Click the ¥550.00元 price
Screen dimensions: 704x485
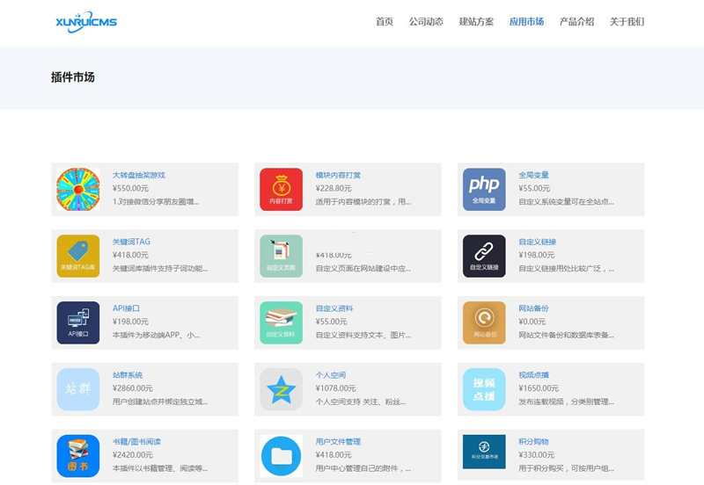coord(130,188)
